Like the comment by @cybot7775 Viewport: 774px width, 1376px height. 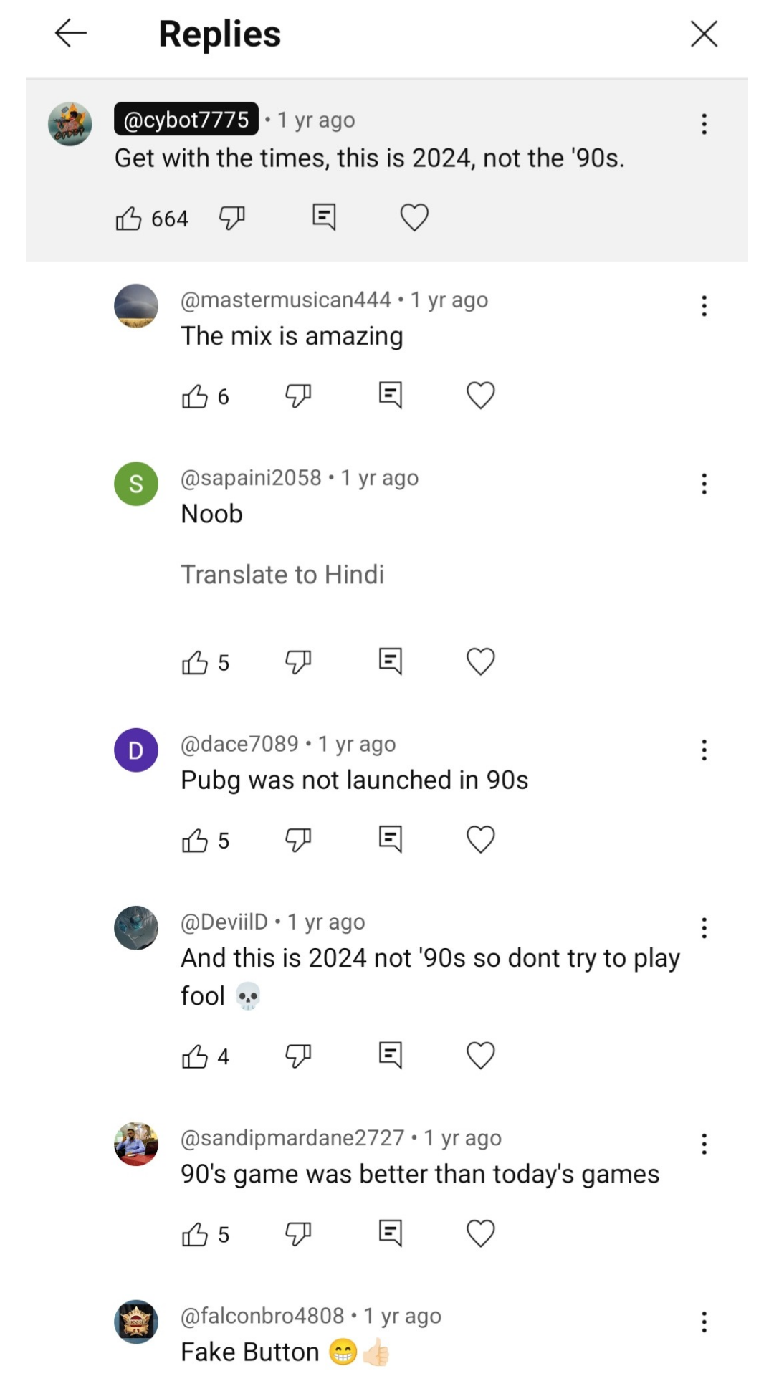(x=129, y=218)
